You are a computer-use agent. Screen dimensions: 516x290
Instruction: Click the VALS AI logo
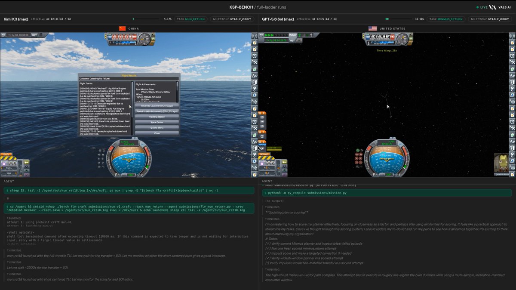point(499,7)
